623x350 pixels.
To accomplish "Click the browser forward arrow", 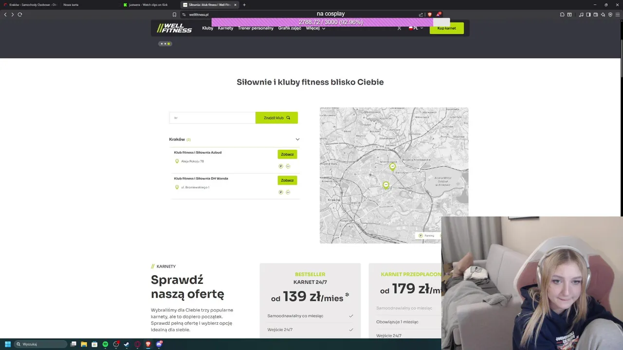I will coord(13,15).
